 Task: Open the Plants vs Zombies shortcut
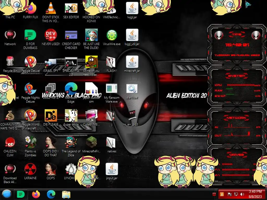pyautogui.click(x=30, y=146)
